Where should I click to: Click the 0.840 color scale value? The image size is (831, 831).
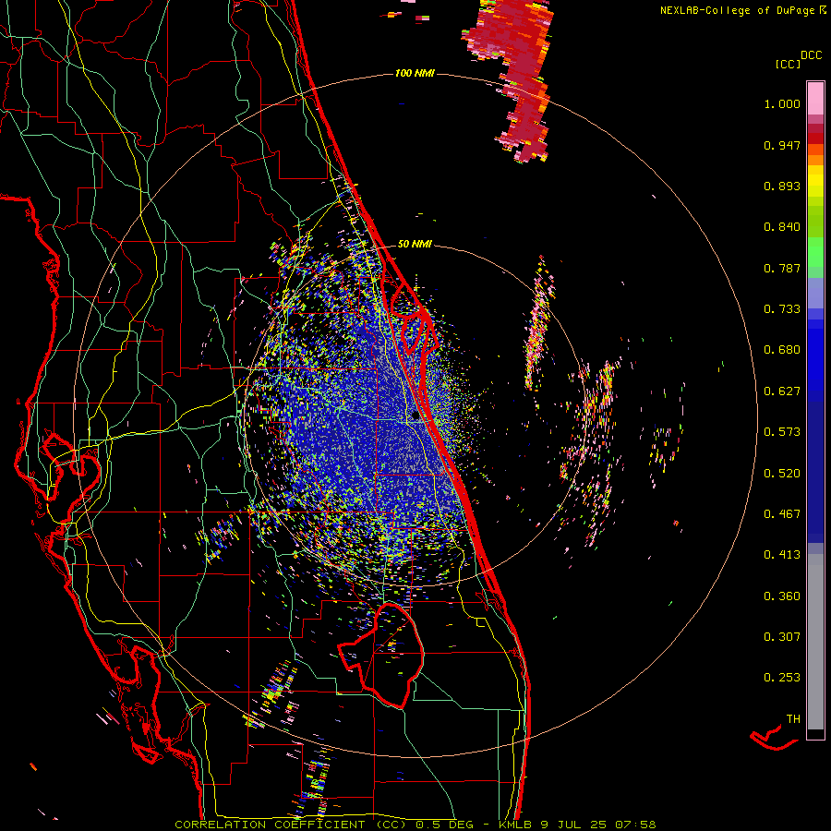[782, 227]
